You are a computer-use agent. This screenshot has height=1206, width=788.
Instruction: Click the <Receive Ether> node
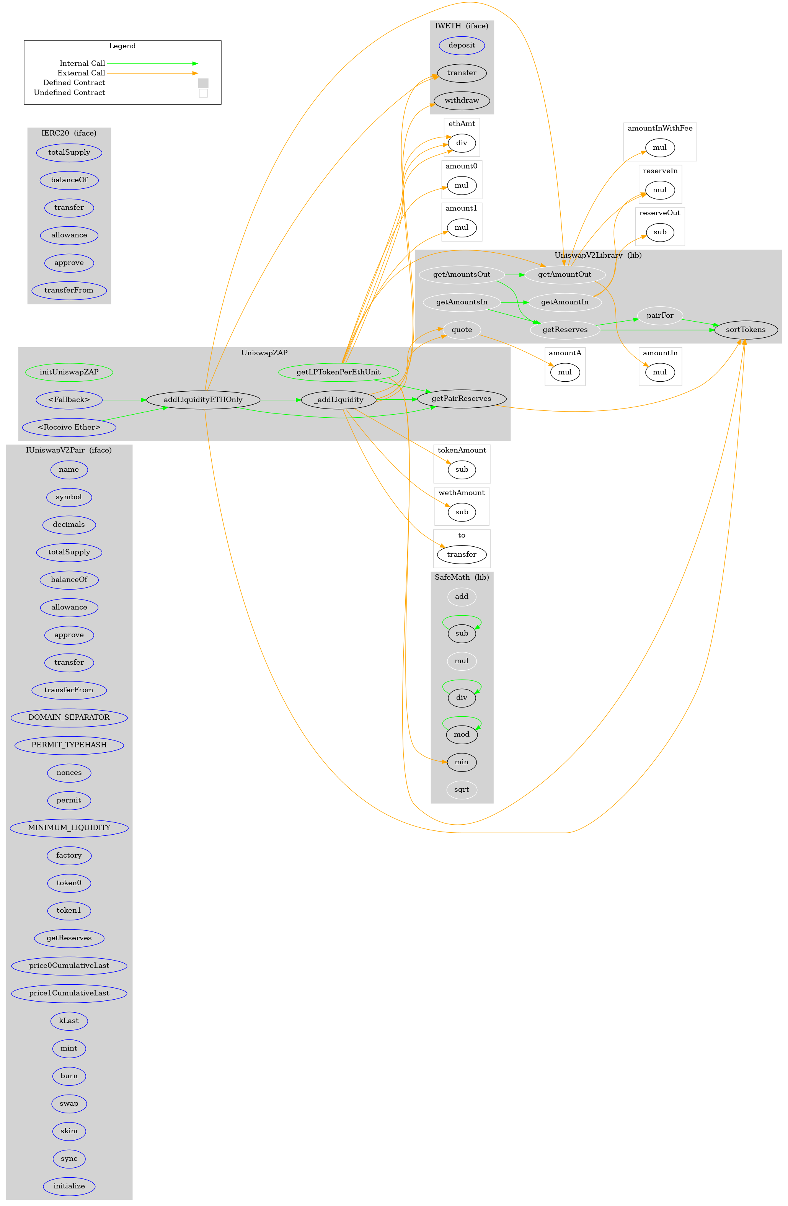coord(69,427)
